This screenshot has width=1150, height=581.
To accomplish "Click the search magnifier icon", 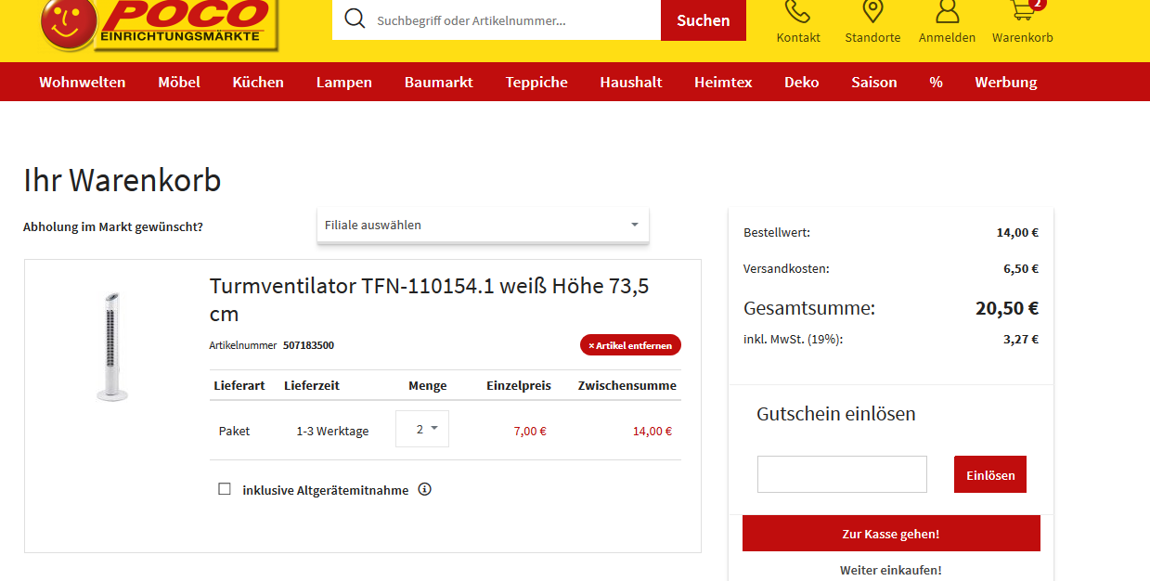I will coord(355,19).
